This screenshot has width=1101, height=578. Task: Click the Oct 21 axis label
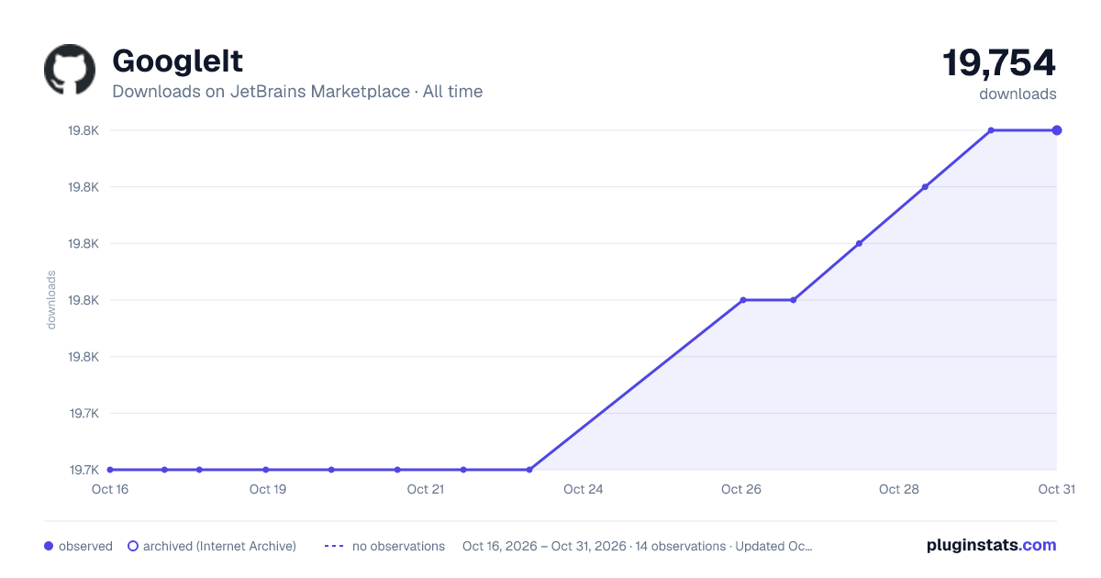coord(426,489)
